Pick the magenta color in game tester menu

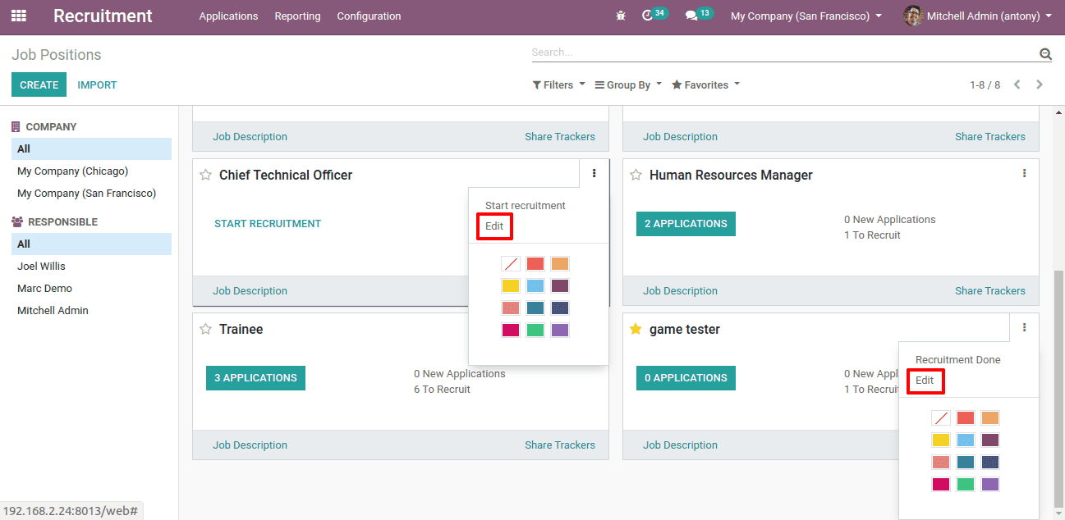(941, 485)
